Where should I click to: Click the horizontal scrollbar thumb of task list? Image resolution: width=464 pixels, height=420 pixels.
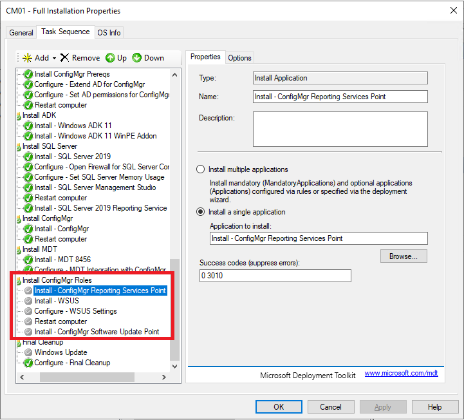[x=87, y=377]
